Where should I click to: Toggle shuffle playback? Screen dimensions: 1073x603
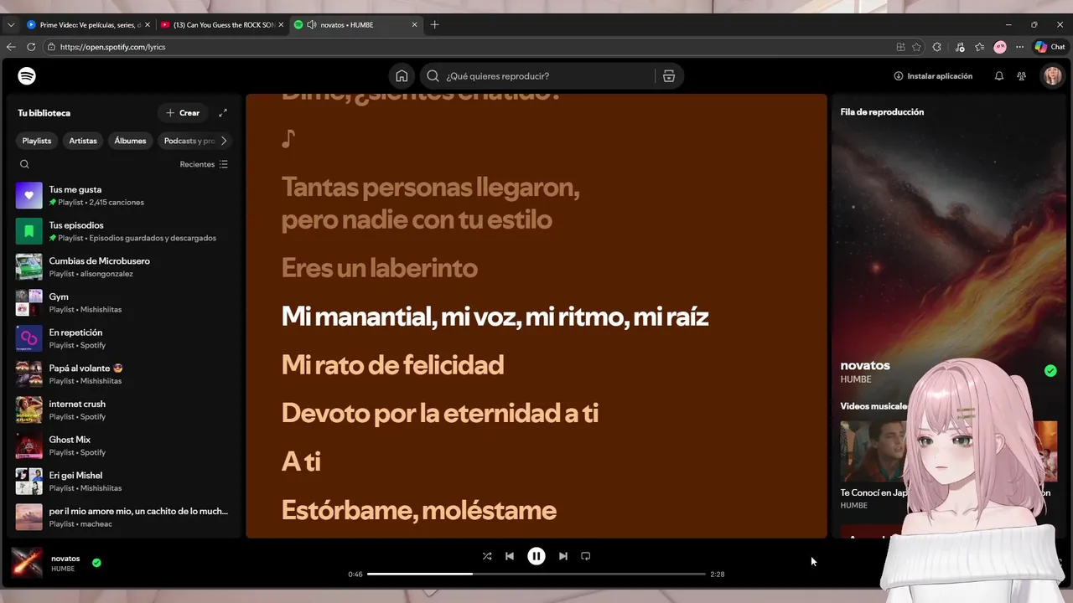pos(487,556)
